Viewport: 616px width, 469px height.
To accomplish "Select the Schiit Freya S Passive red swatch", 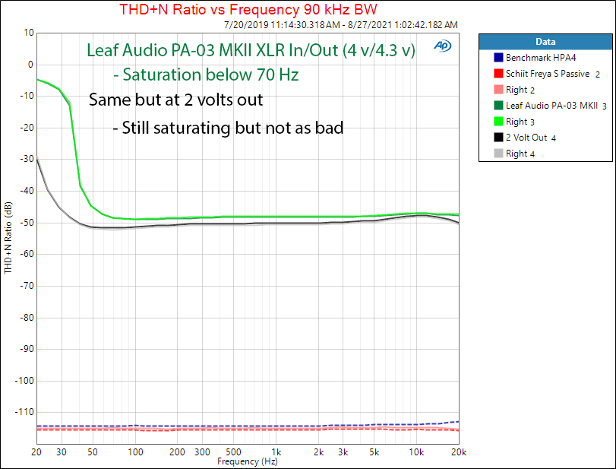I will tap(498, 74).
